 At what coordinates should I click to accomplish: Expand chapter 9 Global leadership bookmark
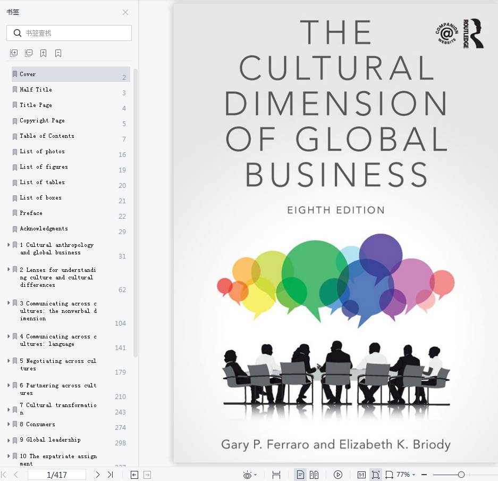point(9,441)
